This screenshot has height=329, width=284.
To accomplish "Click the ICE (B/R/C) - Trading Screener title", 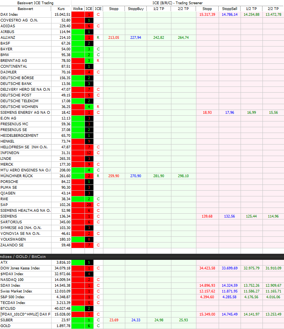I will 178,3.
